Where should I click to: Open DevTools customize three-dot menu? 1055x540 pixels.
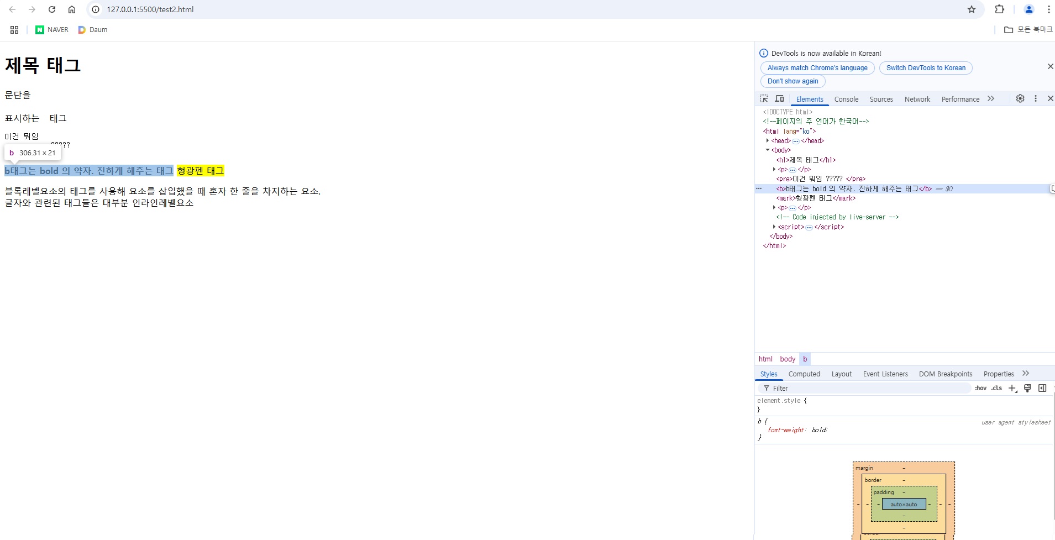[x=1036, y=98]
